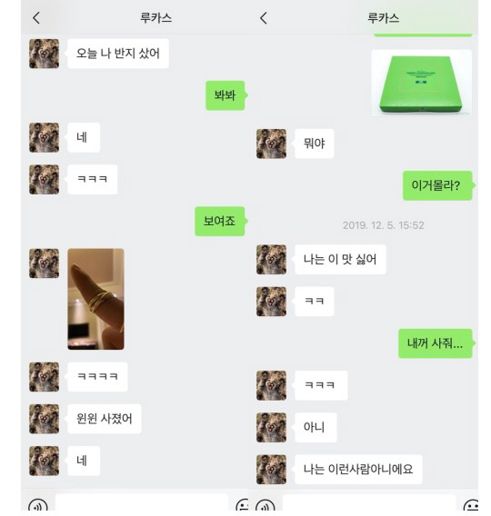Tap the '나는 이런사람아니에요' message
This screenshot has height=516, width=491.
point(358,470)
